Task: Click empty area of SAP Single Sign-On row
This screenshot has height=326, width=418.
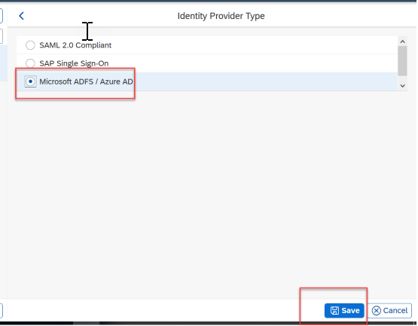Action: 253,63
